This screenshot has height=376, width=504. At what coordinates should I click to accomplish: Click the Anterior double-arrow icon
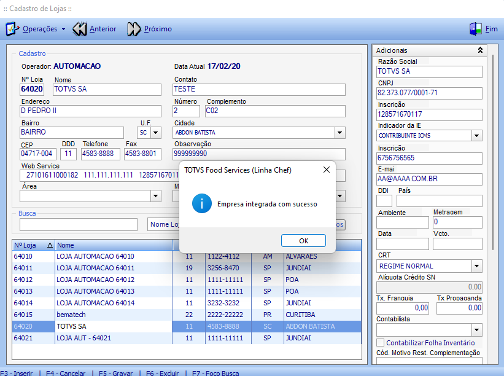79,29
